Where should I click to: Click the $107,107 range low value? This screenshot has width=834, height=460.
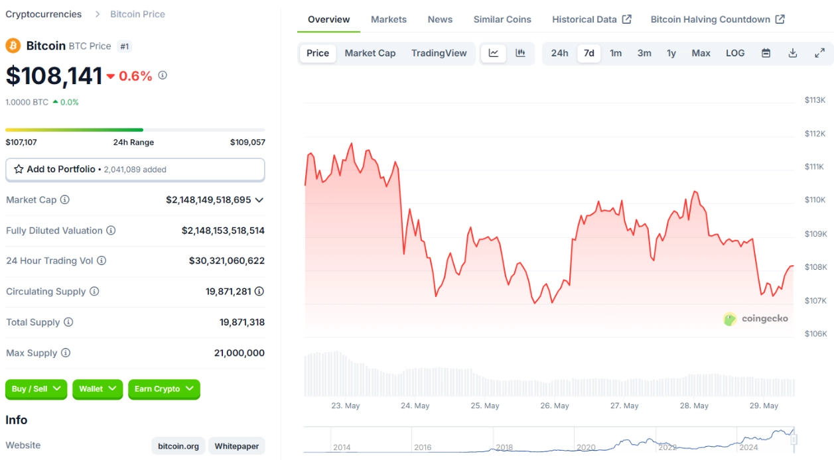[21, 143]
